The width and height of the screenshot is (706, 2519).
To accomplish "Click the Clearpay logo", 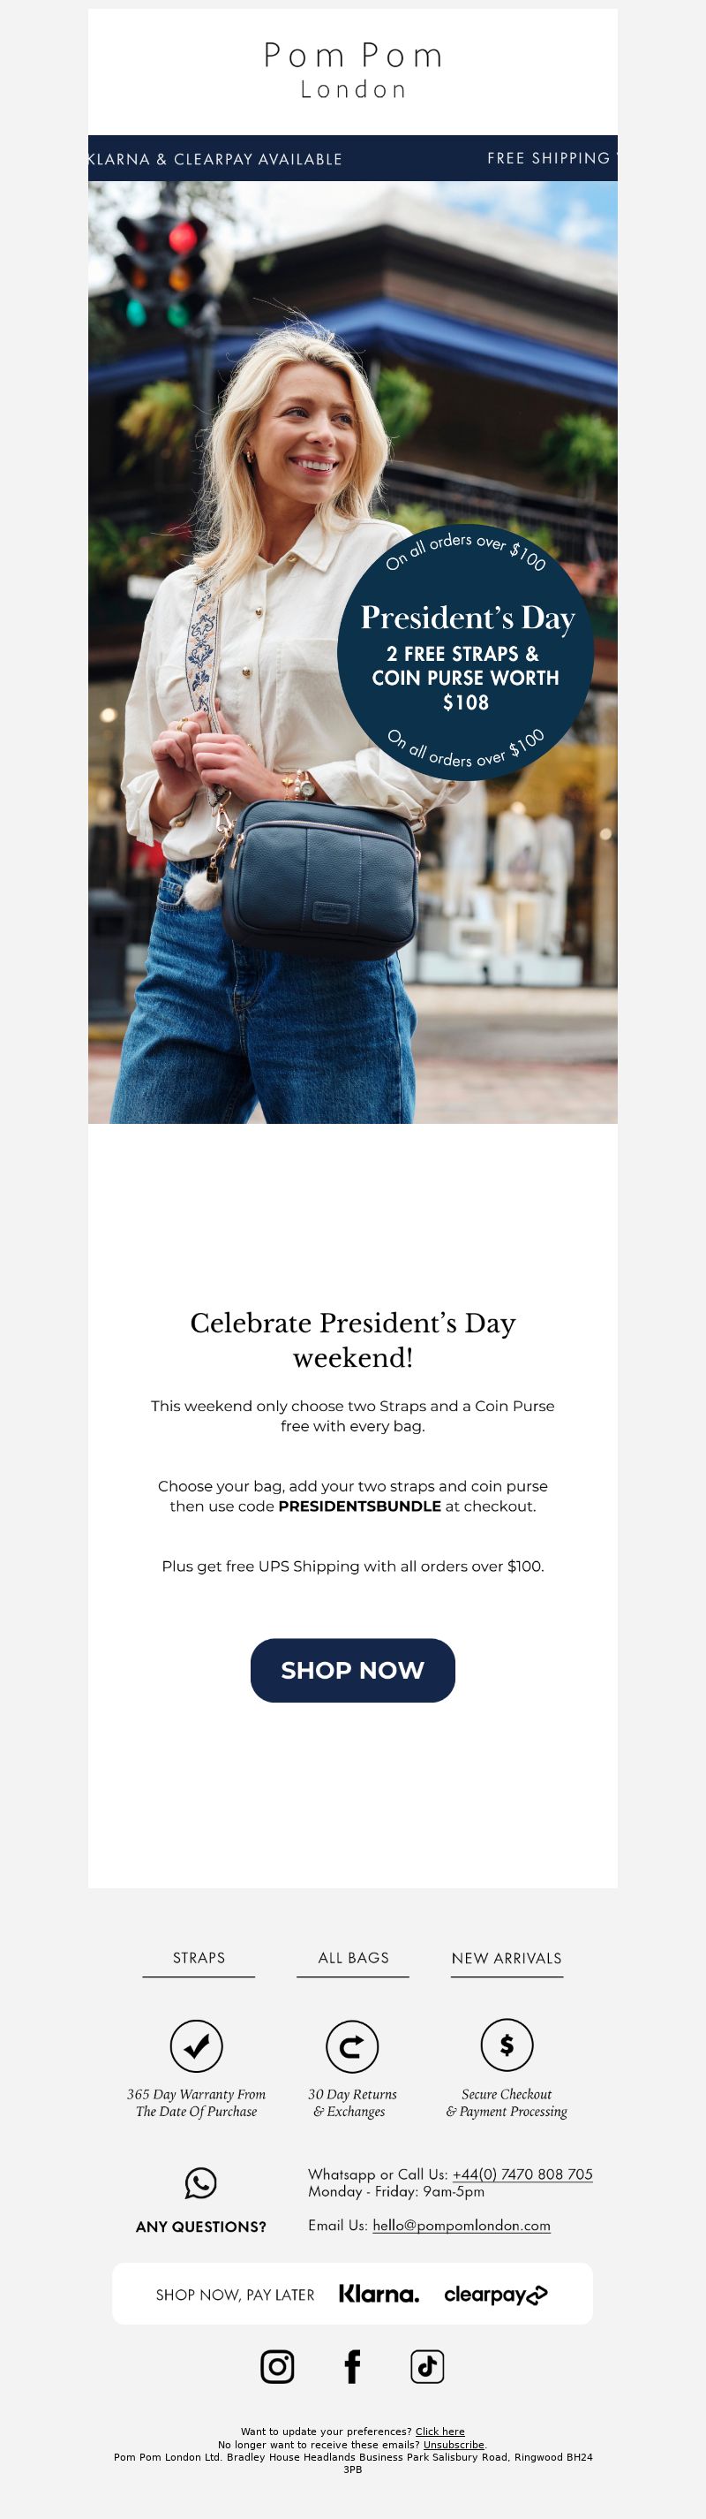I will point(496,2294).
